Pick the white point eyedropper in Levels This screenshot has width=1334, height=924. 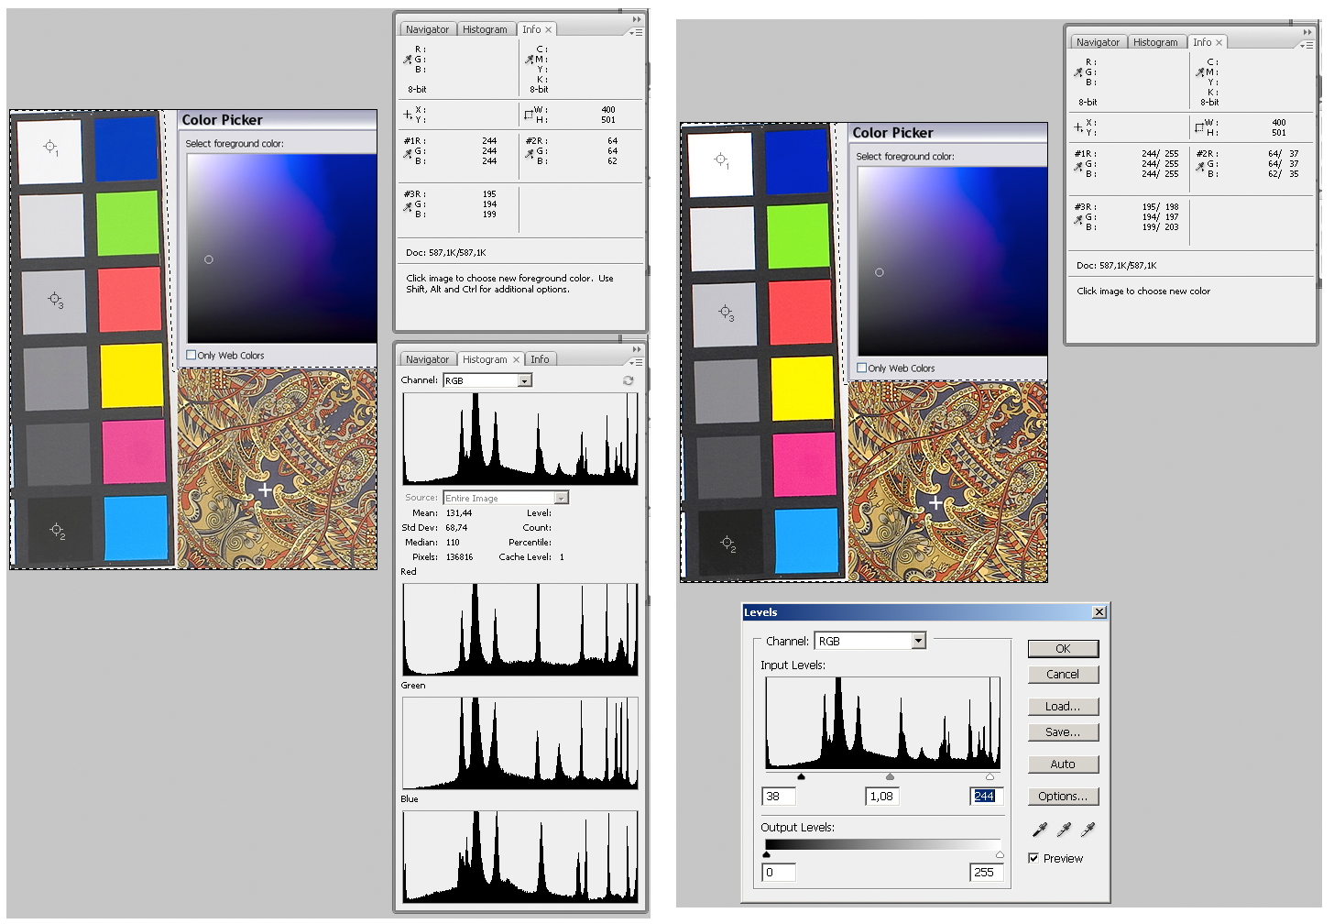coord(1088,830)
